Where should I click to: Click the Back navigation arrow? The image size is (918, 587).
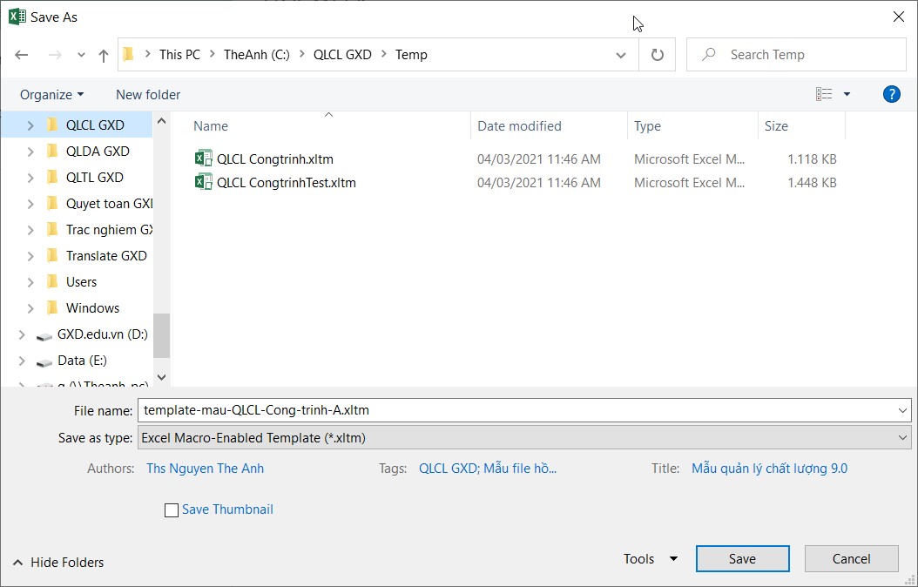(x=22, y=55)
